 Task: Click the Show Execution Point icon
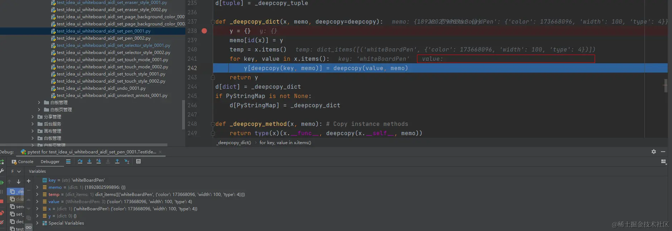68,162
